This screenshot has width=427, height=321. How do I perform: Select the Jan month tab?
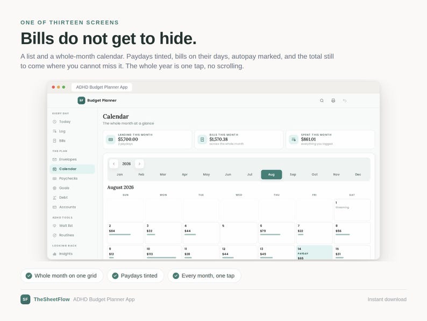coord(119,175)
